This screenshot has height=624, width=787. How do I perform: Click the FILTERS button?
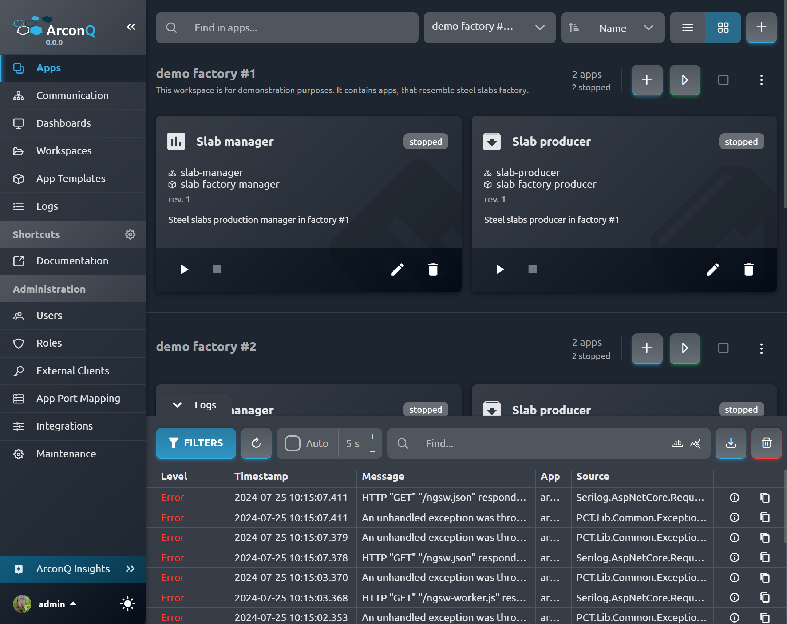point(195,443)
